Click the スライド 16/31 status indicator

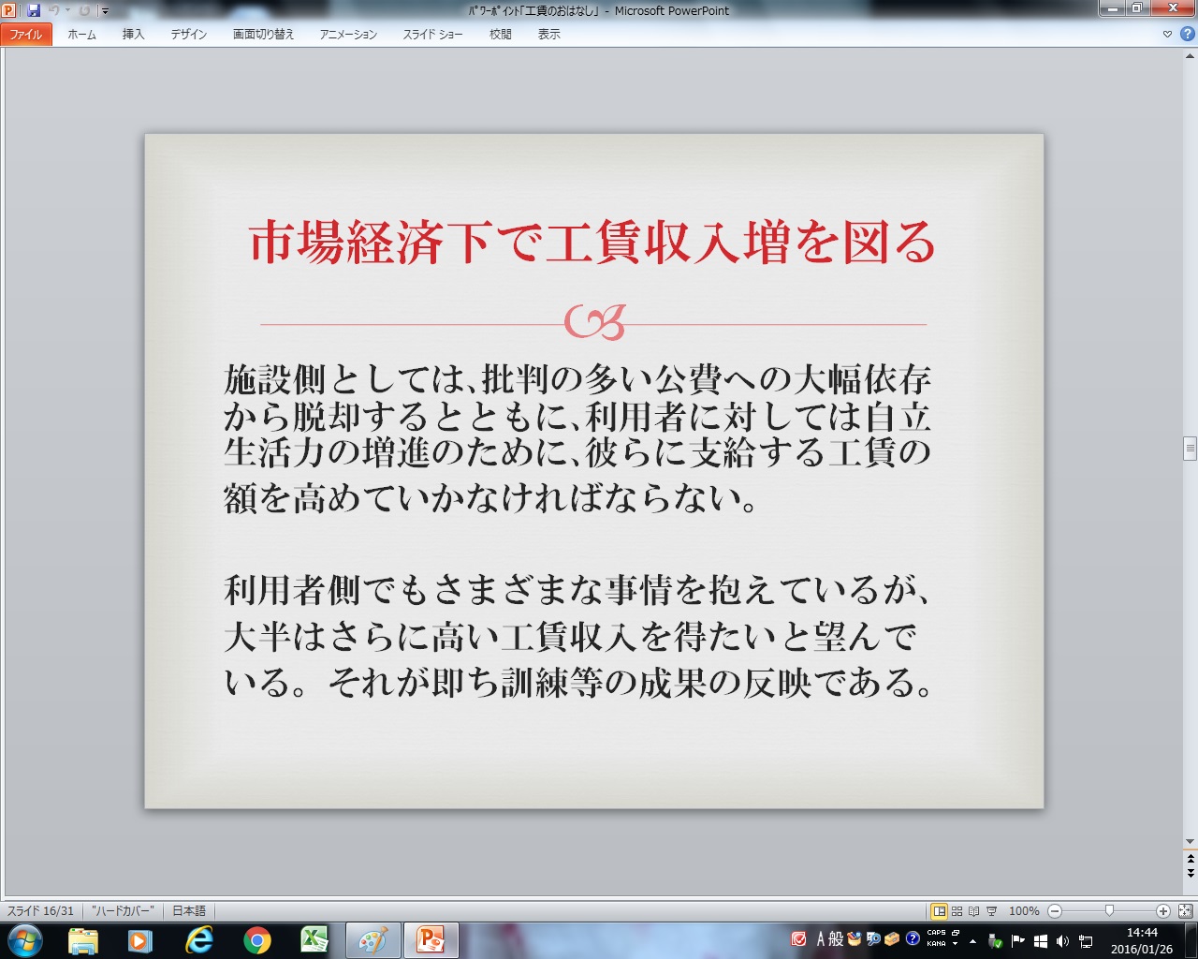tap(40, 910)
